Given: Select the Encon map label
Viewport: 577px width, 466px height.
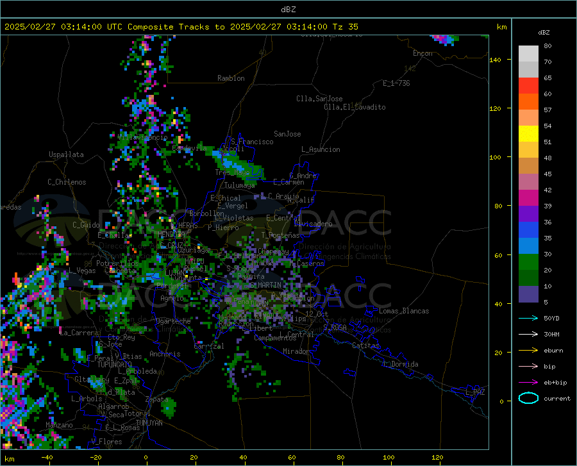Looking at the screenshot, I should pos(422,53).
